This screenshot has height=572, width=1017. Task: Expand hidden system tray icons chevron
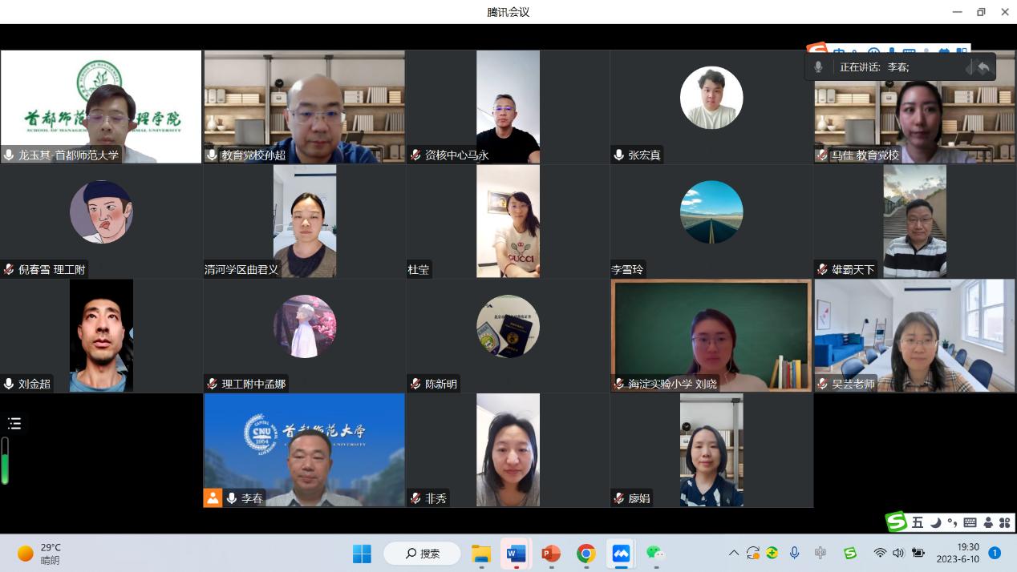tap(733, 553)
